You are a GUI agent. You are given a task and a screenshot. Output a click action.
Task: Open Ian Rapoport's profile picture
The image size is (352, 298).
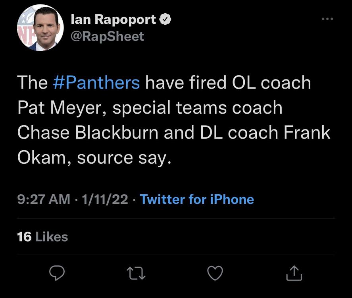point(40,27)
